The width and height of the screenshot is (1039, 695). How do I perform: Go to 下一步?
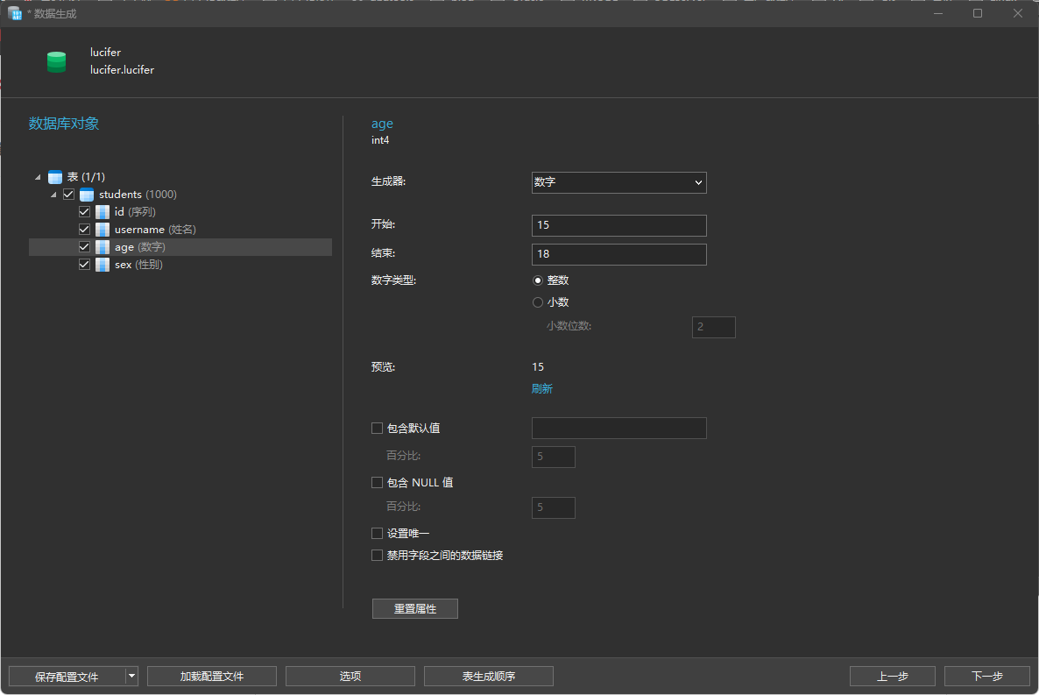point(986,676)
